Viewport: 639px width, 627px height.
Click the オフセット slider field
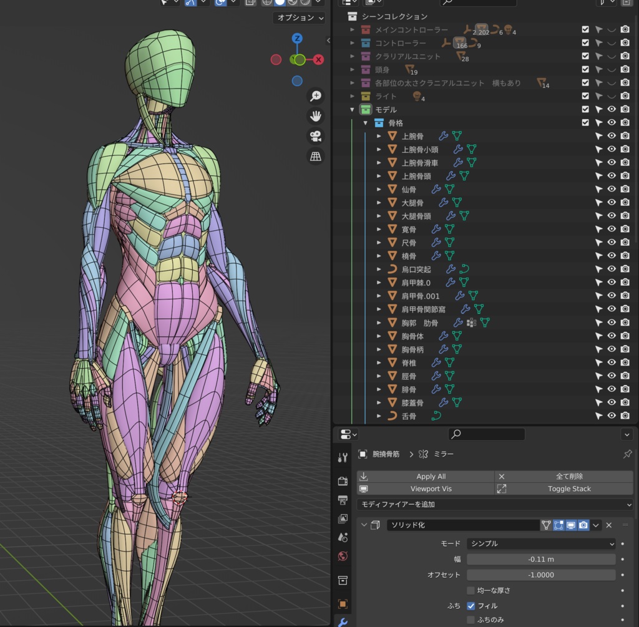coord(541,575)
